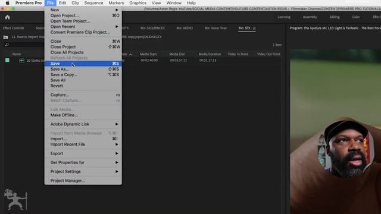Switch to the Assembly workspace

pyautogui.click(x=310, y=17)
